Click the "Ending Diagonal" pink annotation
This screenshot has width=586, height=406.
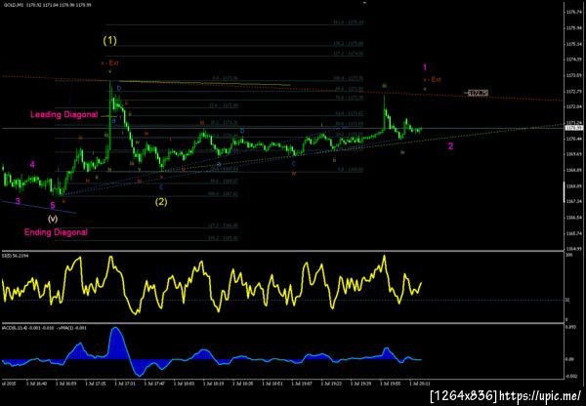coord(56,232)
